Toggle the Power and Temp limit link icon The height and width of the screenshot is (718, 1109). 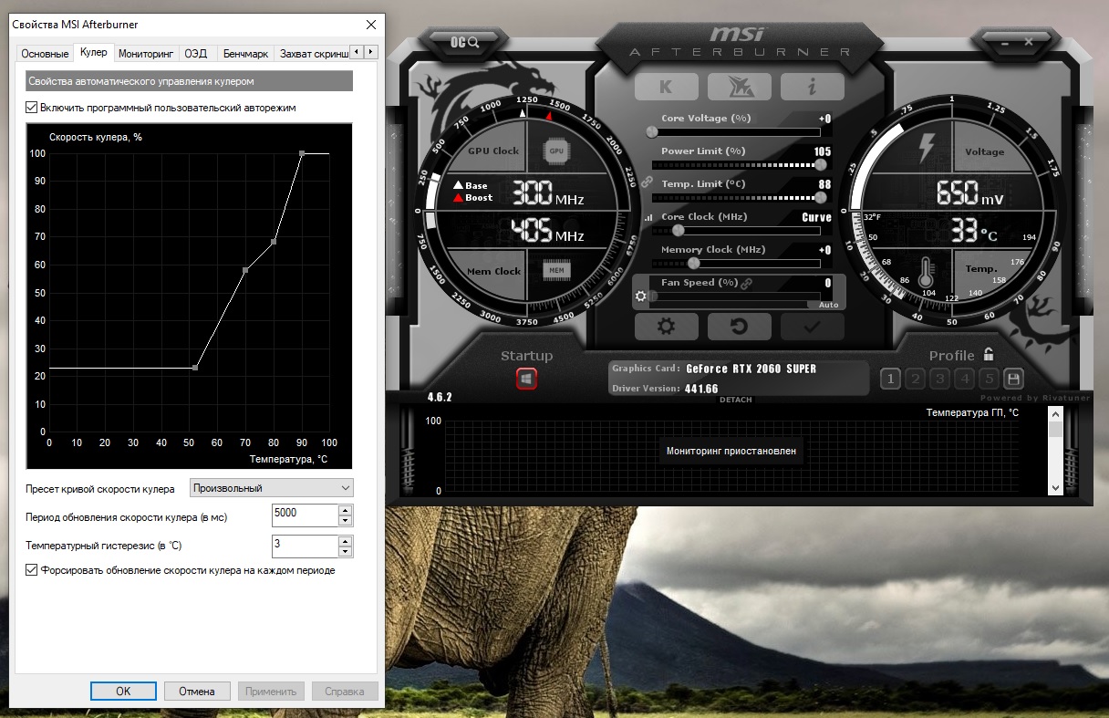click(647, 182)
